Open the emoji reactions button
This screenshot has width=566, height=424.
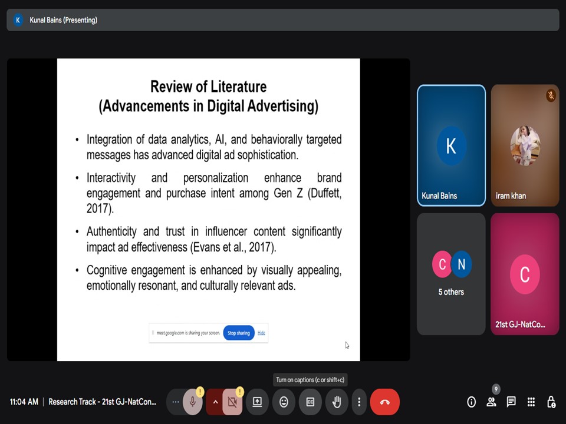coord(284,402)
